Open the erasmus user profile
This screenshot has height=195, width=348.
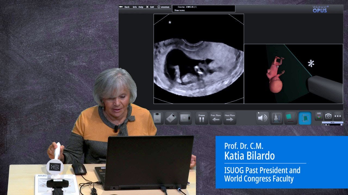pyautogui.click(x=163, y=7)
